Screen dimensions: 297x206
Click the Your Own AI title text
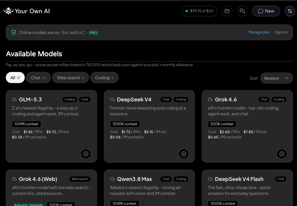(32, 11)
